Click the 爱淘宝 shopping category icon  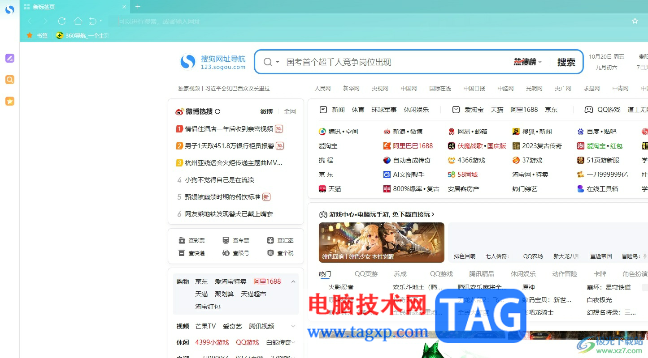(x=456, y=110)
